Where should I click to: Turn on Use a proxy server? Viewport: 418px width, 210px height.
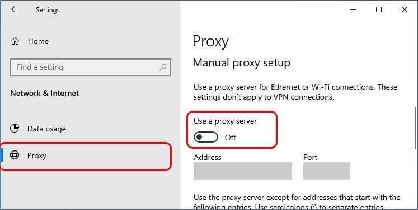tap(206, 137)
